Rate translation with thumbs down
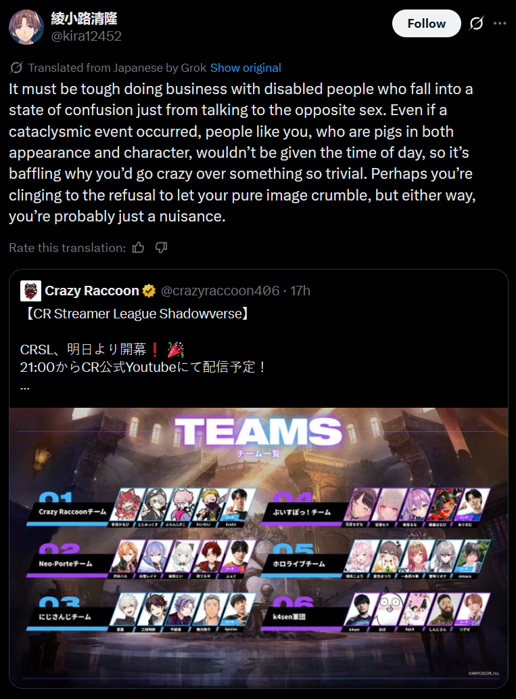Image resolution: width=516 pixels, height=699 pixels. pos(161,248)
